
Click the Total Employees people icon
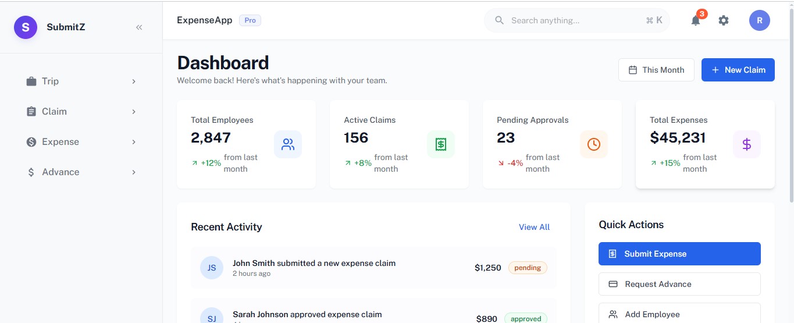click(x=288, y=144)
